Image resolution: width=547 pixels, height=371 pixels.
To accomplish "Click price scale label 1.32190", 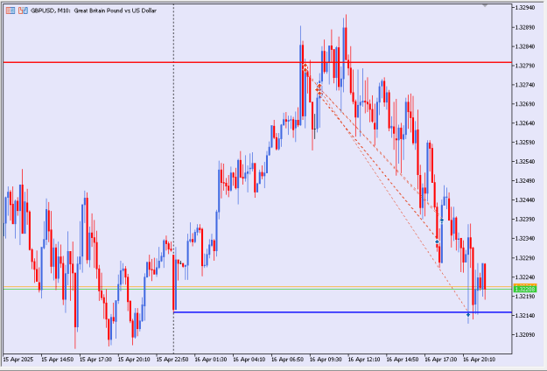I will (524, 296).
